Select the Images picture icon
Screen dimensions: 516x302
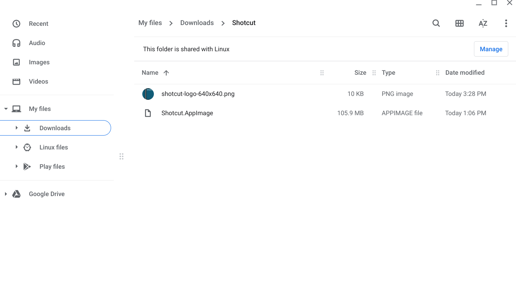click(x=16, y=62)
